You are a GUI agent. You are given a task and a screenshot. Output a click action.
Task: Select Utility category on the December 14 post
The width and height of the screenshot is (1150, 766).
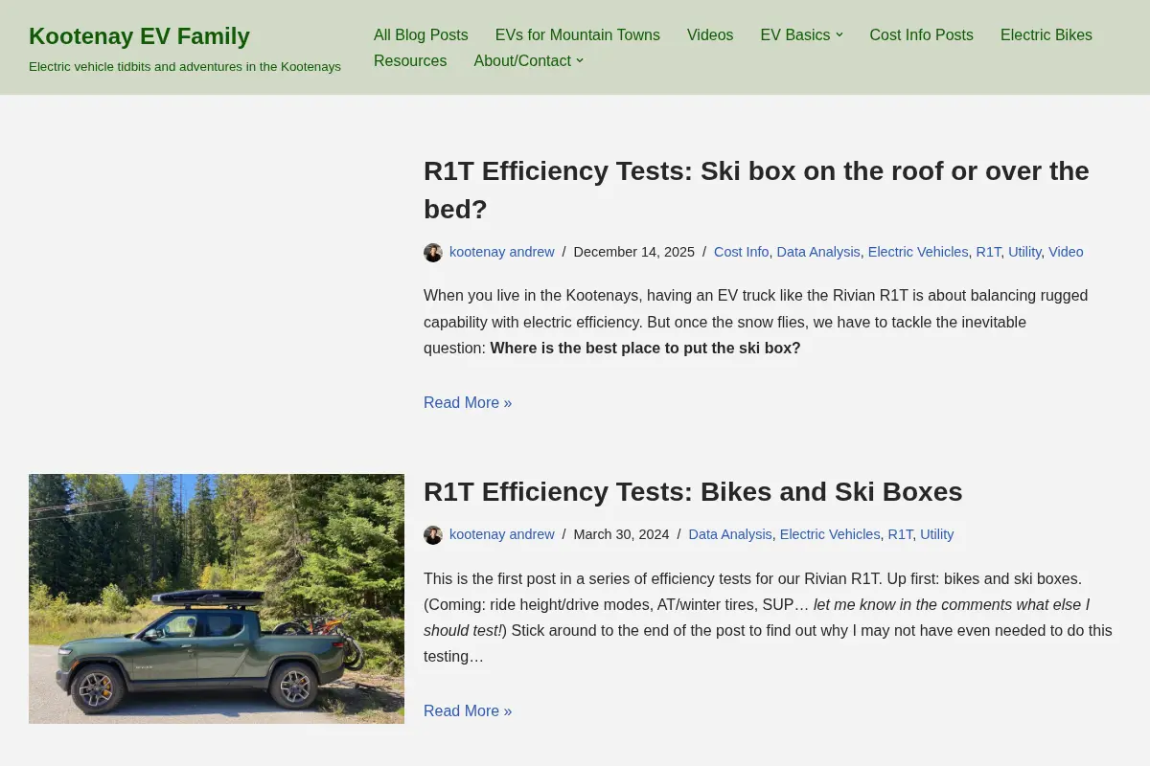1024,252
